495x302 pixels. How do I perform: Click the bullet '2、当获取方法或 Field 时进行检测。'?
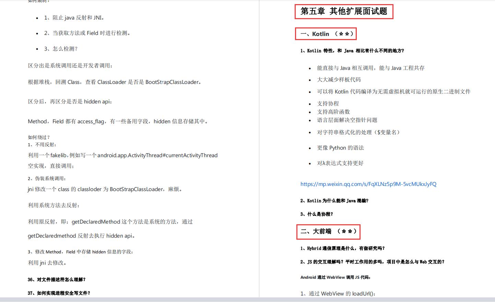(87, 33)
